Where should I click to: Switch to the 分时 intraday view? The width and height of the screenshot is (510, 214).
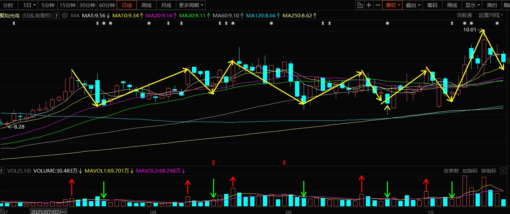click(x=8, y=5)
